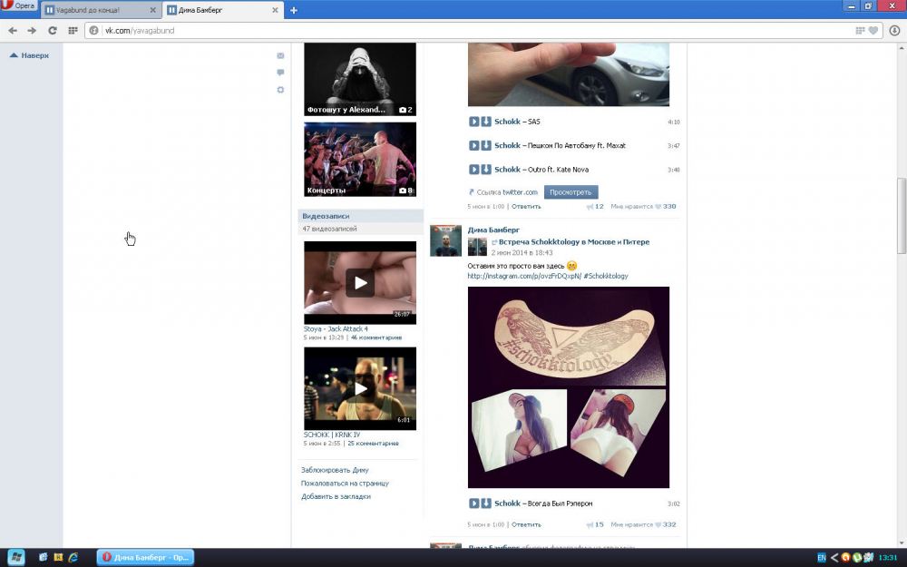
Task: Open the downloads arrow icon in toolbar
Action: pos(894,30)
